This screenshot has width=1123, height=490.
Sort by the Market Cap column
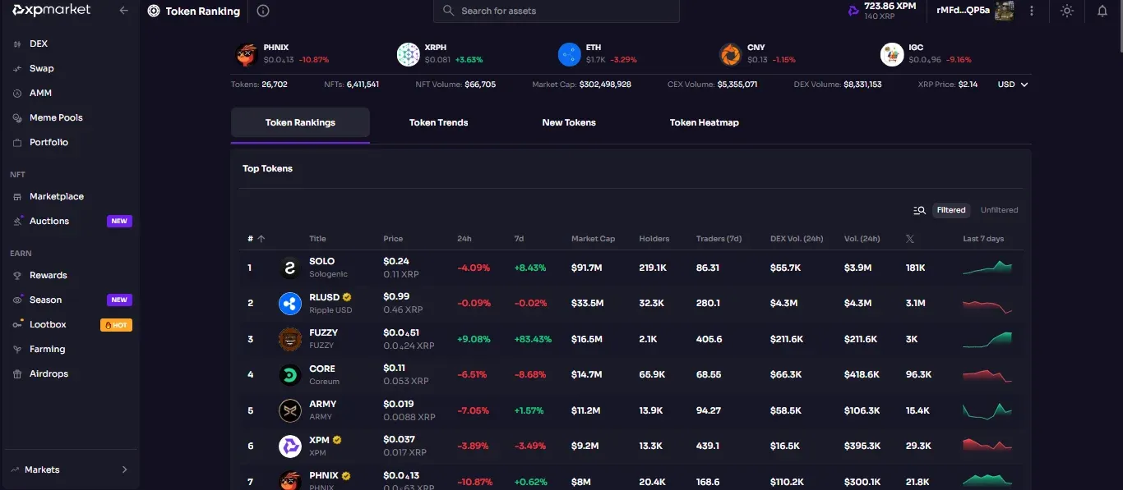[593, 239]
